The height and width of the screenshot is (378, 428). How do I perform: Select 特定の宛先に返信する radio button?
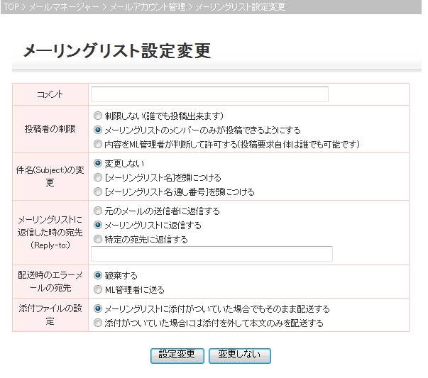[98, 239]
